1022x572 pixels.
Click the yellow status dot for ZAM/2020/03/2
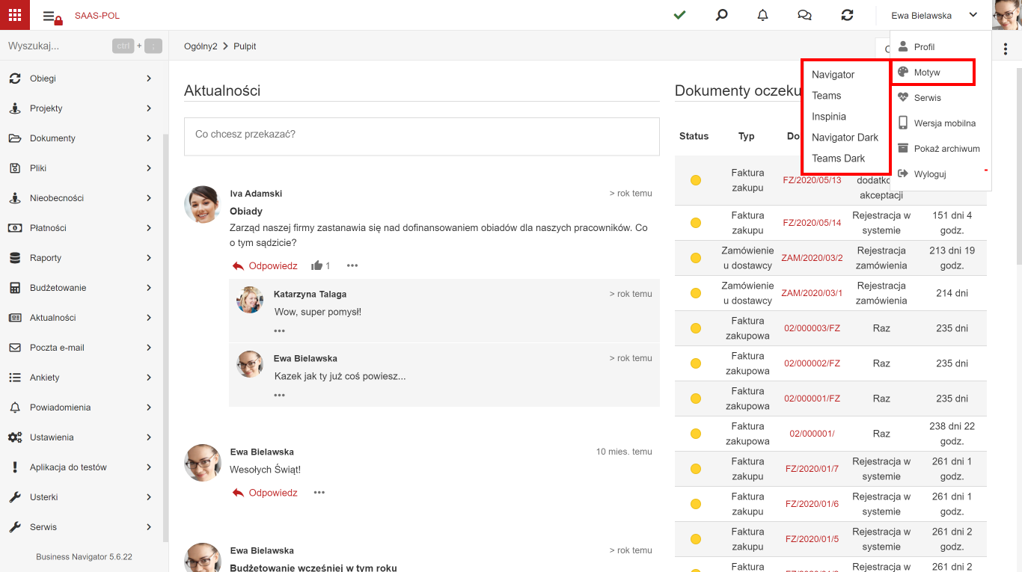[x=696, y=258]
